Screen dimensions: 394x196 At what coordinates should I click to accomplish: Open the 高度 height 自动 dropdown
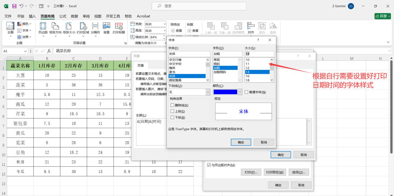(x=165, y=30)
